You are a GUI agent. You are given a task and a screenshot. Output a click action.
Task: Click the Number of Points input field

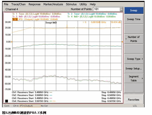106,9
